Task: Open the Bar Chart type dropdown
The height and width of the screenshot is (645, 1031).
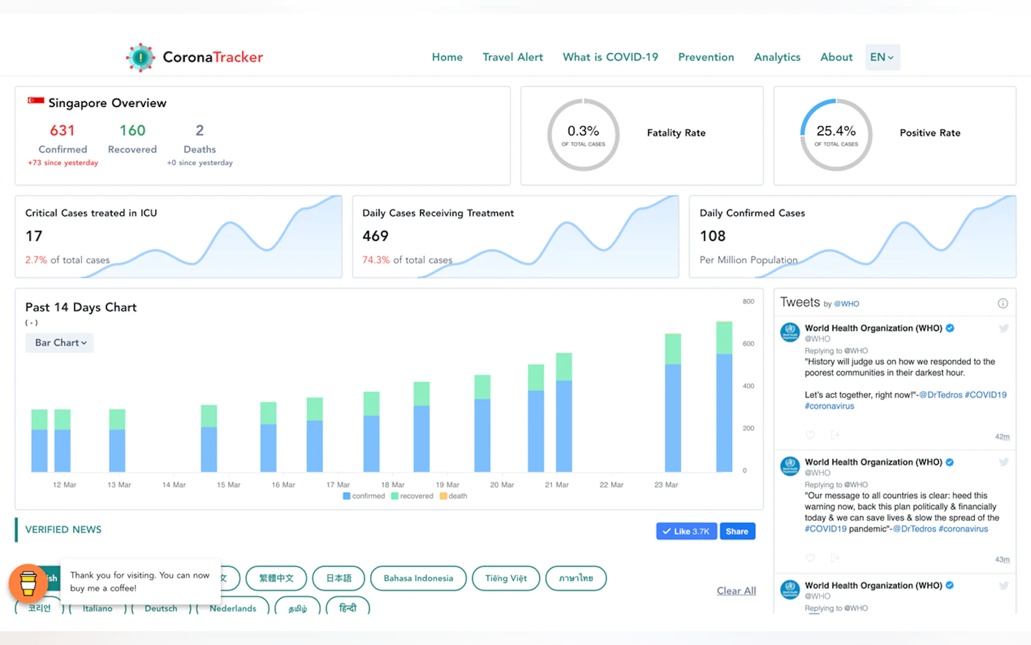Action: 59,342
